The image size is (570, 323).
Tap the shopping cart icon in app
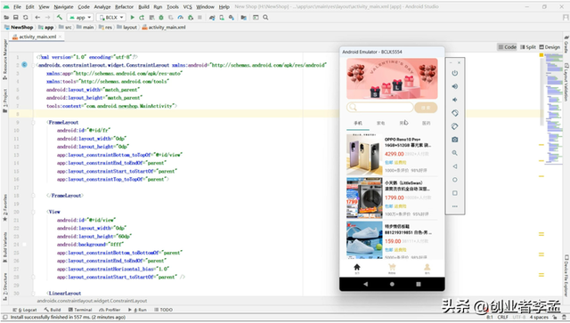click(x=392, y=268)
